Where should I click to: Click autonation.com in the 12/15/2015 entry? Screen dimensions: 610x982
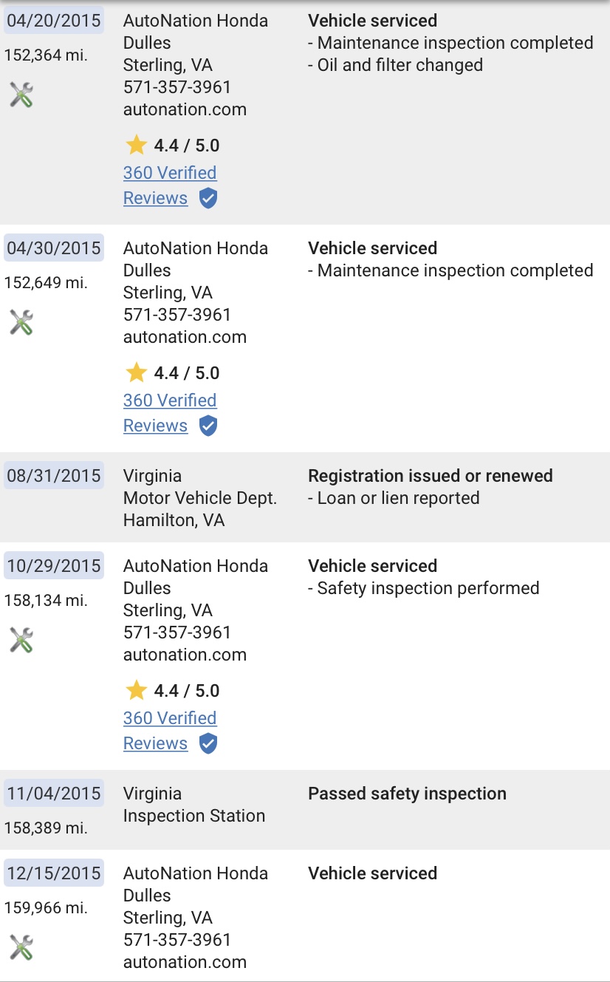pyautogui.click(x=185, y=962)
